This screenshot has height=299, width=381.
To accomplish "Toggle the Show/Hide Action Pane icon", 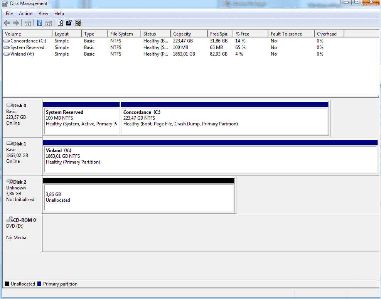I will click(49, 23).
